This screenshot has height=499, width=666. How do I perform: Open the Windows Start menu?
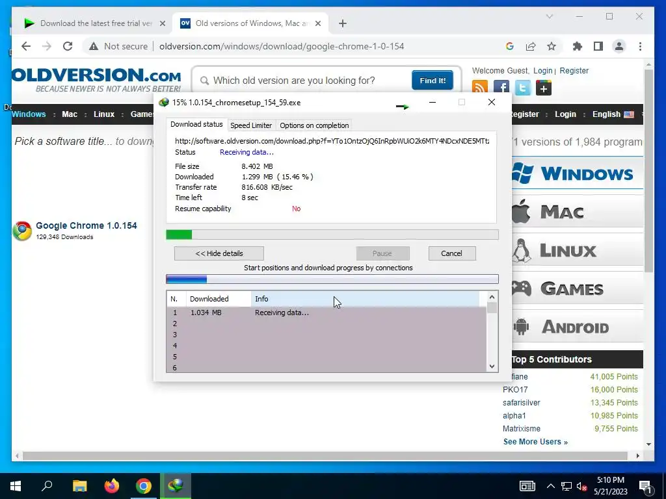coord(16,486)
